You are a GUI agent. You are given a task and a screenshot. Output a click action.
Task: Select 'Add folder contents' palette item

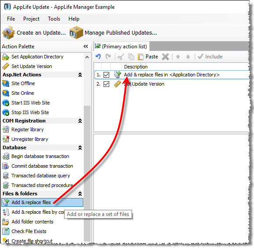point(32,222)
